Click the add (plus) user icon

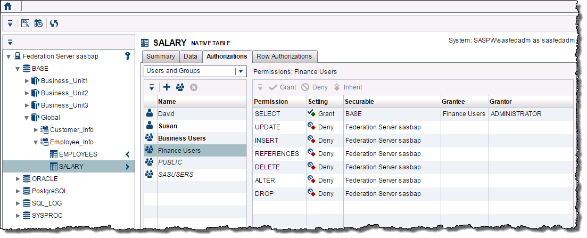point(167,87)
